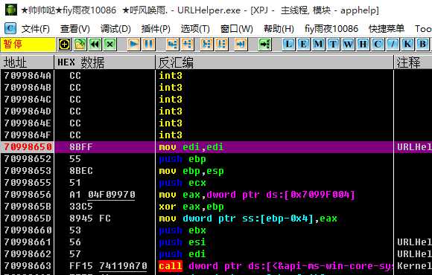Click the 'mov eax,dword ptr ds:[0x7099F004]' instruction
This screenshot has height=275, width=432.
[257, 195]
